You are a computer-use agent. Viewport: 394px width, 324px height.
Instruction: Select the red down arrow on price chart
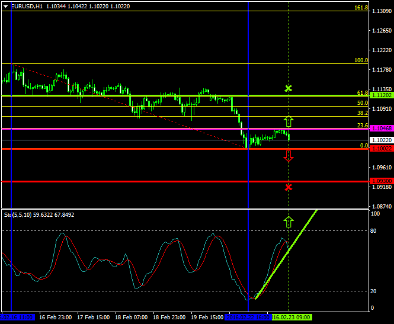click(289, 156)
